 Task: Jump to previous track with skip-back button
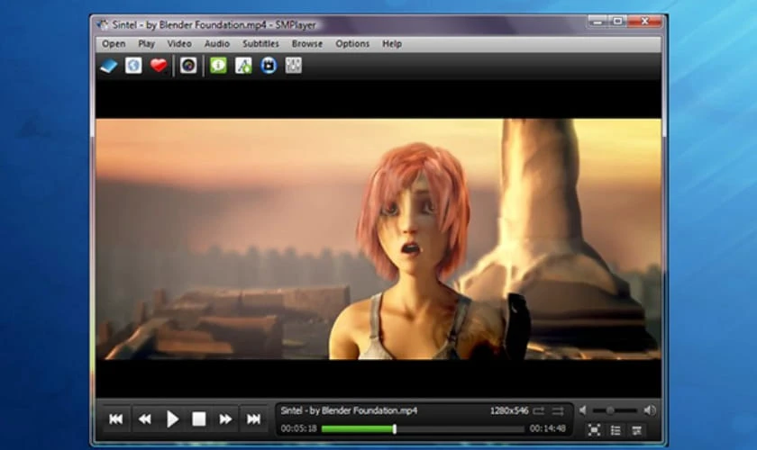click(116, 419)
